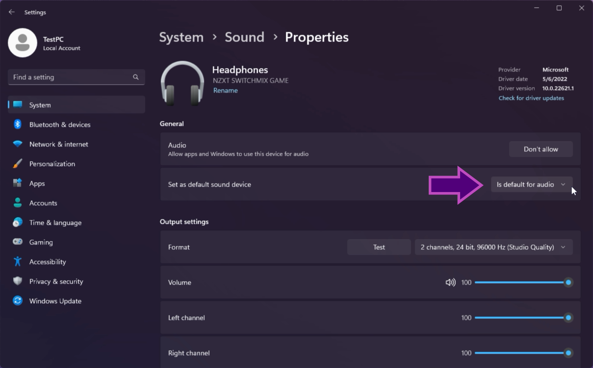Open the audio Format quality dropdown
This screenshot has height=368, width=593.
pyautogui.click(x=494, y=247)
